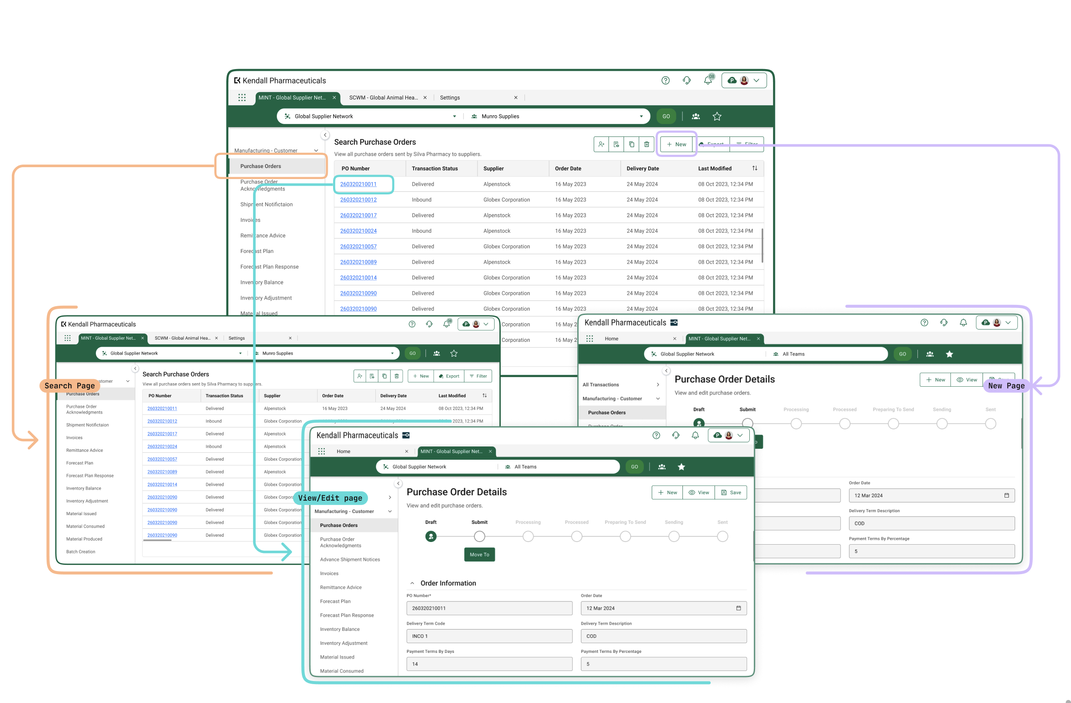Screen dimensions: 1071x703
Task: Click the help icon in the New Page window
Action: (x=924, y=322)
